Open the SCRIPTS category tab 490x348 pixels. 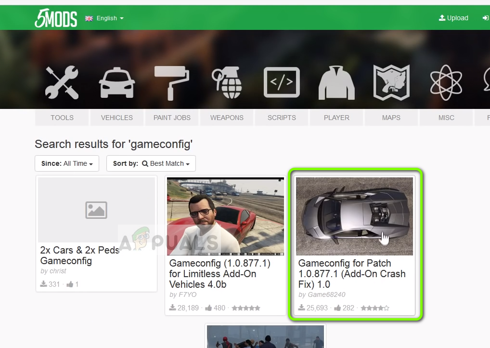pyautogui.click(x=282, y=118)
